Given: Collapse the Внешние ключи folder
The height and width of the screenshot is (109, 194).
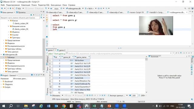Looking at the screenshot, I should [x=8, y=26].
